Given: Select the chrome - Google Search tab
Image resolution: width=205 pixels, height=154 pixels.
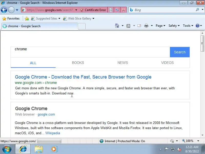Looking at the screenshot, I should click(40, 26).
